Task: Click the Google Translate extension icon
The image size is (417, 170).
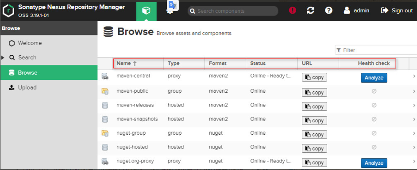Action: click(173, 5)
